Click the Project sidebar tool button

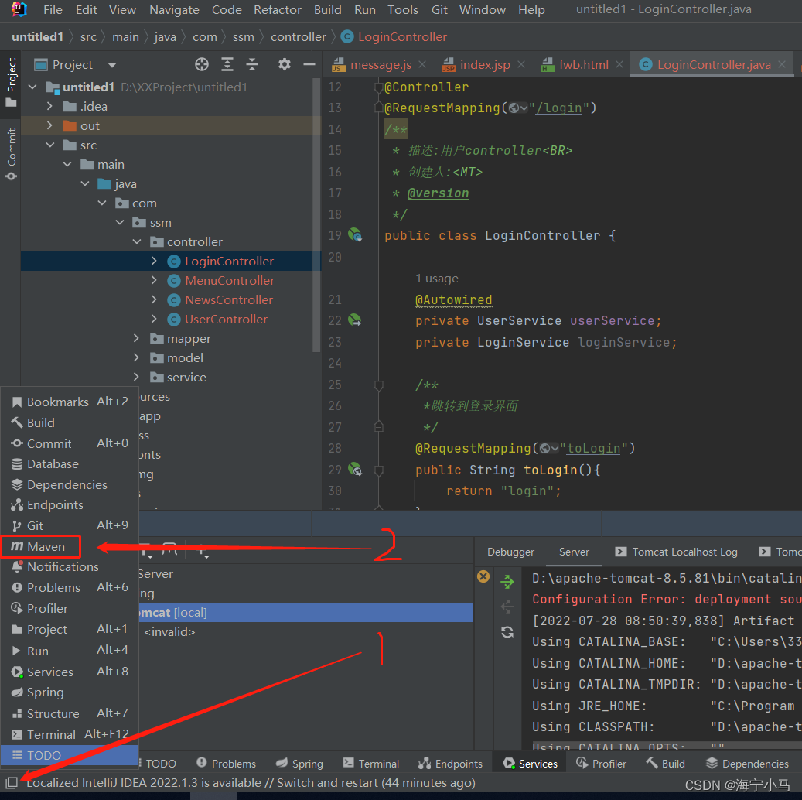click(11, 82)
